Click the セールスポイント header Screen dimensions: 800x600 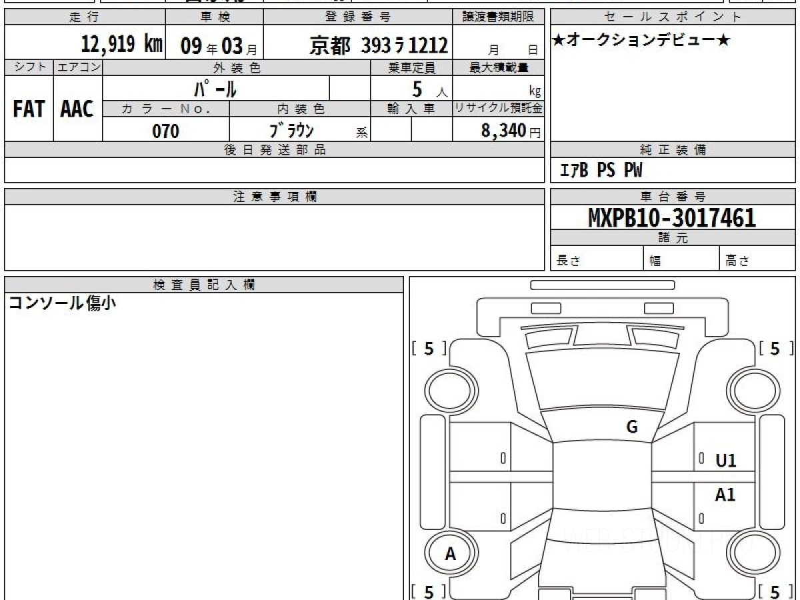673,17
